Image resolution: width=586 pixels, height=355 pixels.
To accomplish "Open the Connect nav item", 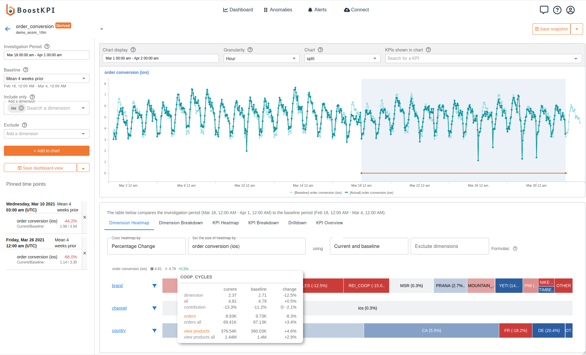I will pos(356,10).
